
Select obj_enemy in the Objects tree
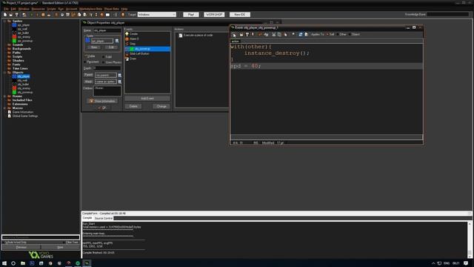click(24, 88)
